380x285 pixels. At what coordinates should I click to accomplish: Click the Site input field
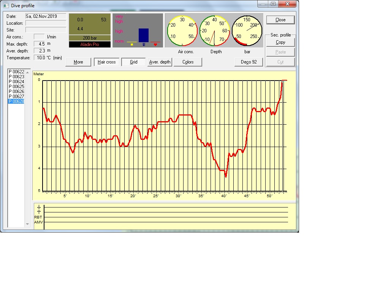pyautogui.click(x=46, y=30)
